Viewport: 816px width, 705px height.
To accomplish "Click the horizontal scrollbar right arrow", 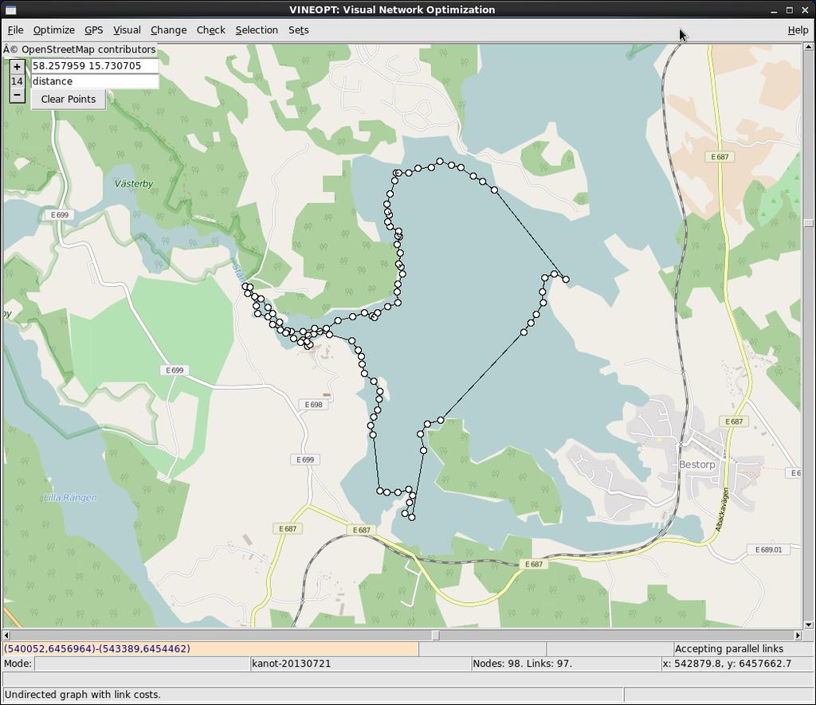I will coord(798,635).
